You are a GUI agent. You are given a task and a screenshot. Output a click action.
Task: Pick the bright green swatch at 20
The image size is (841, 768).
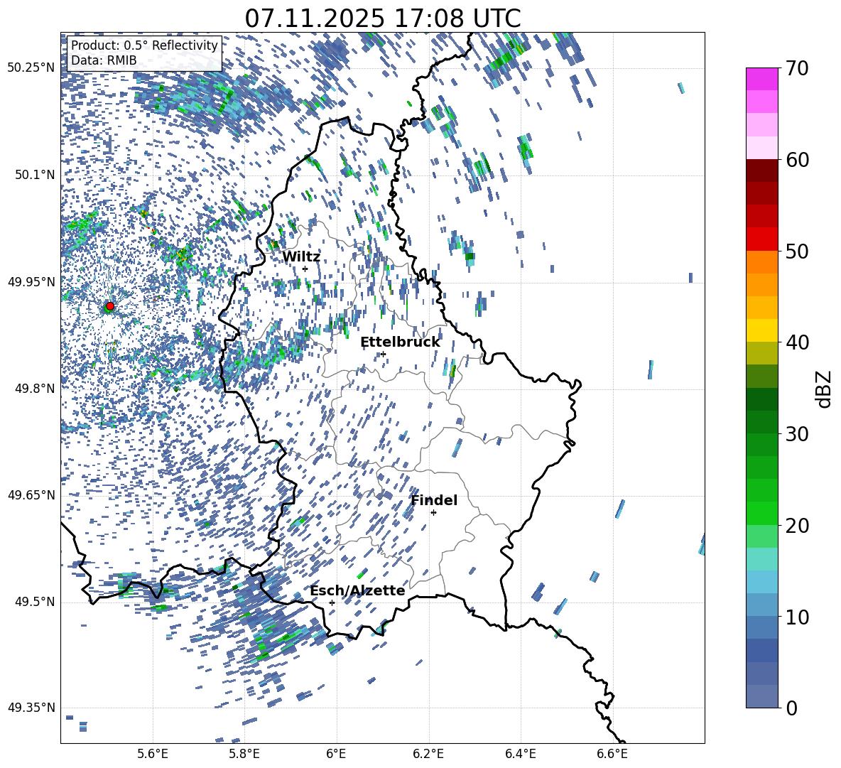[762, 514]
